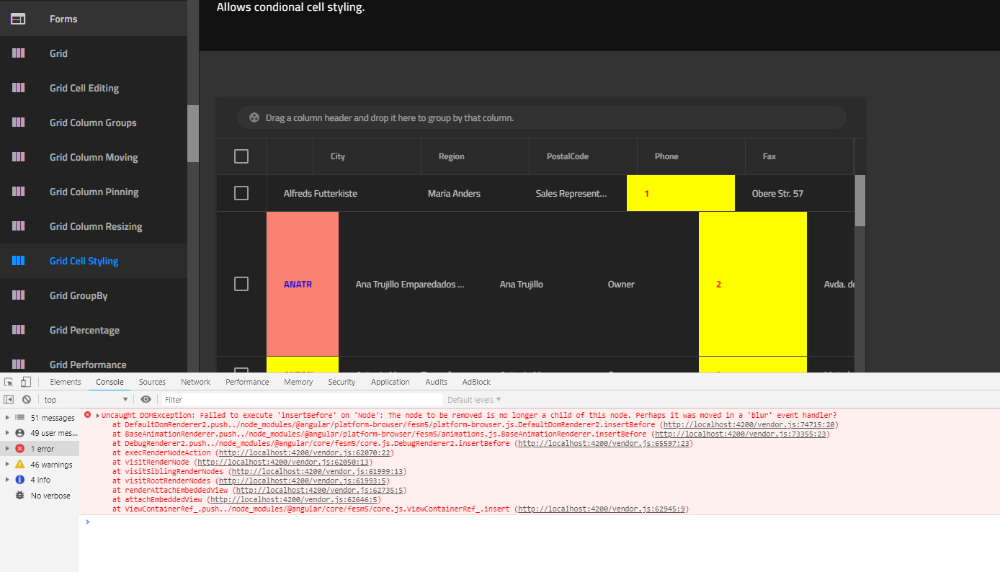Toggle the device toolbar in DevTools
Image resolution: width=1000 pixels, height=572 pixels.
pos(24,381)
